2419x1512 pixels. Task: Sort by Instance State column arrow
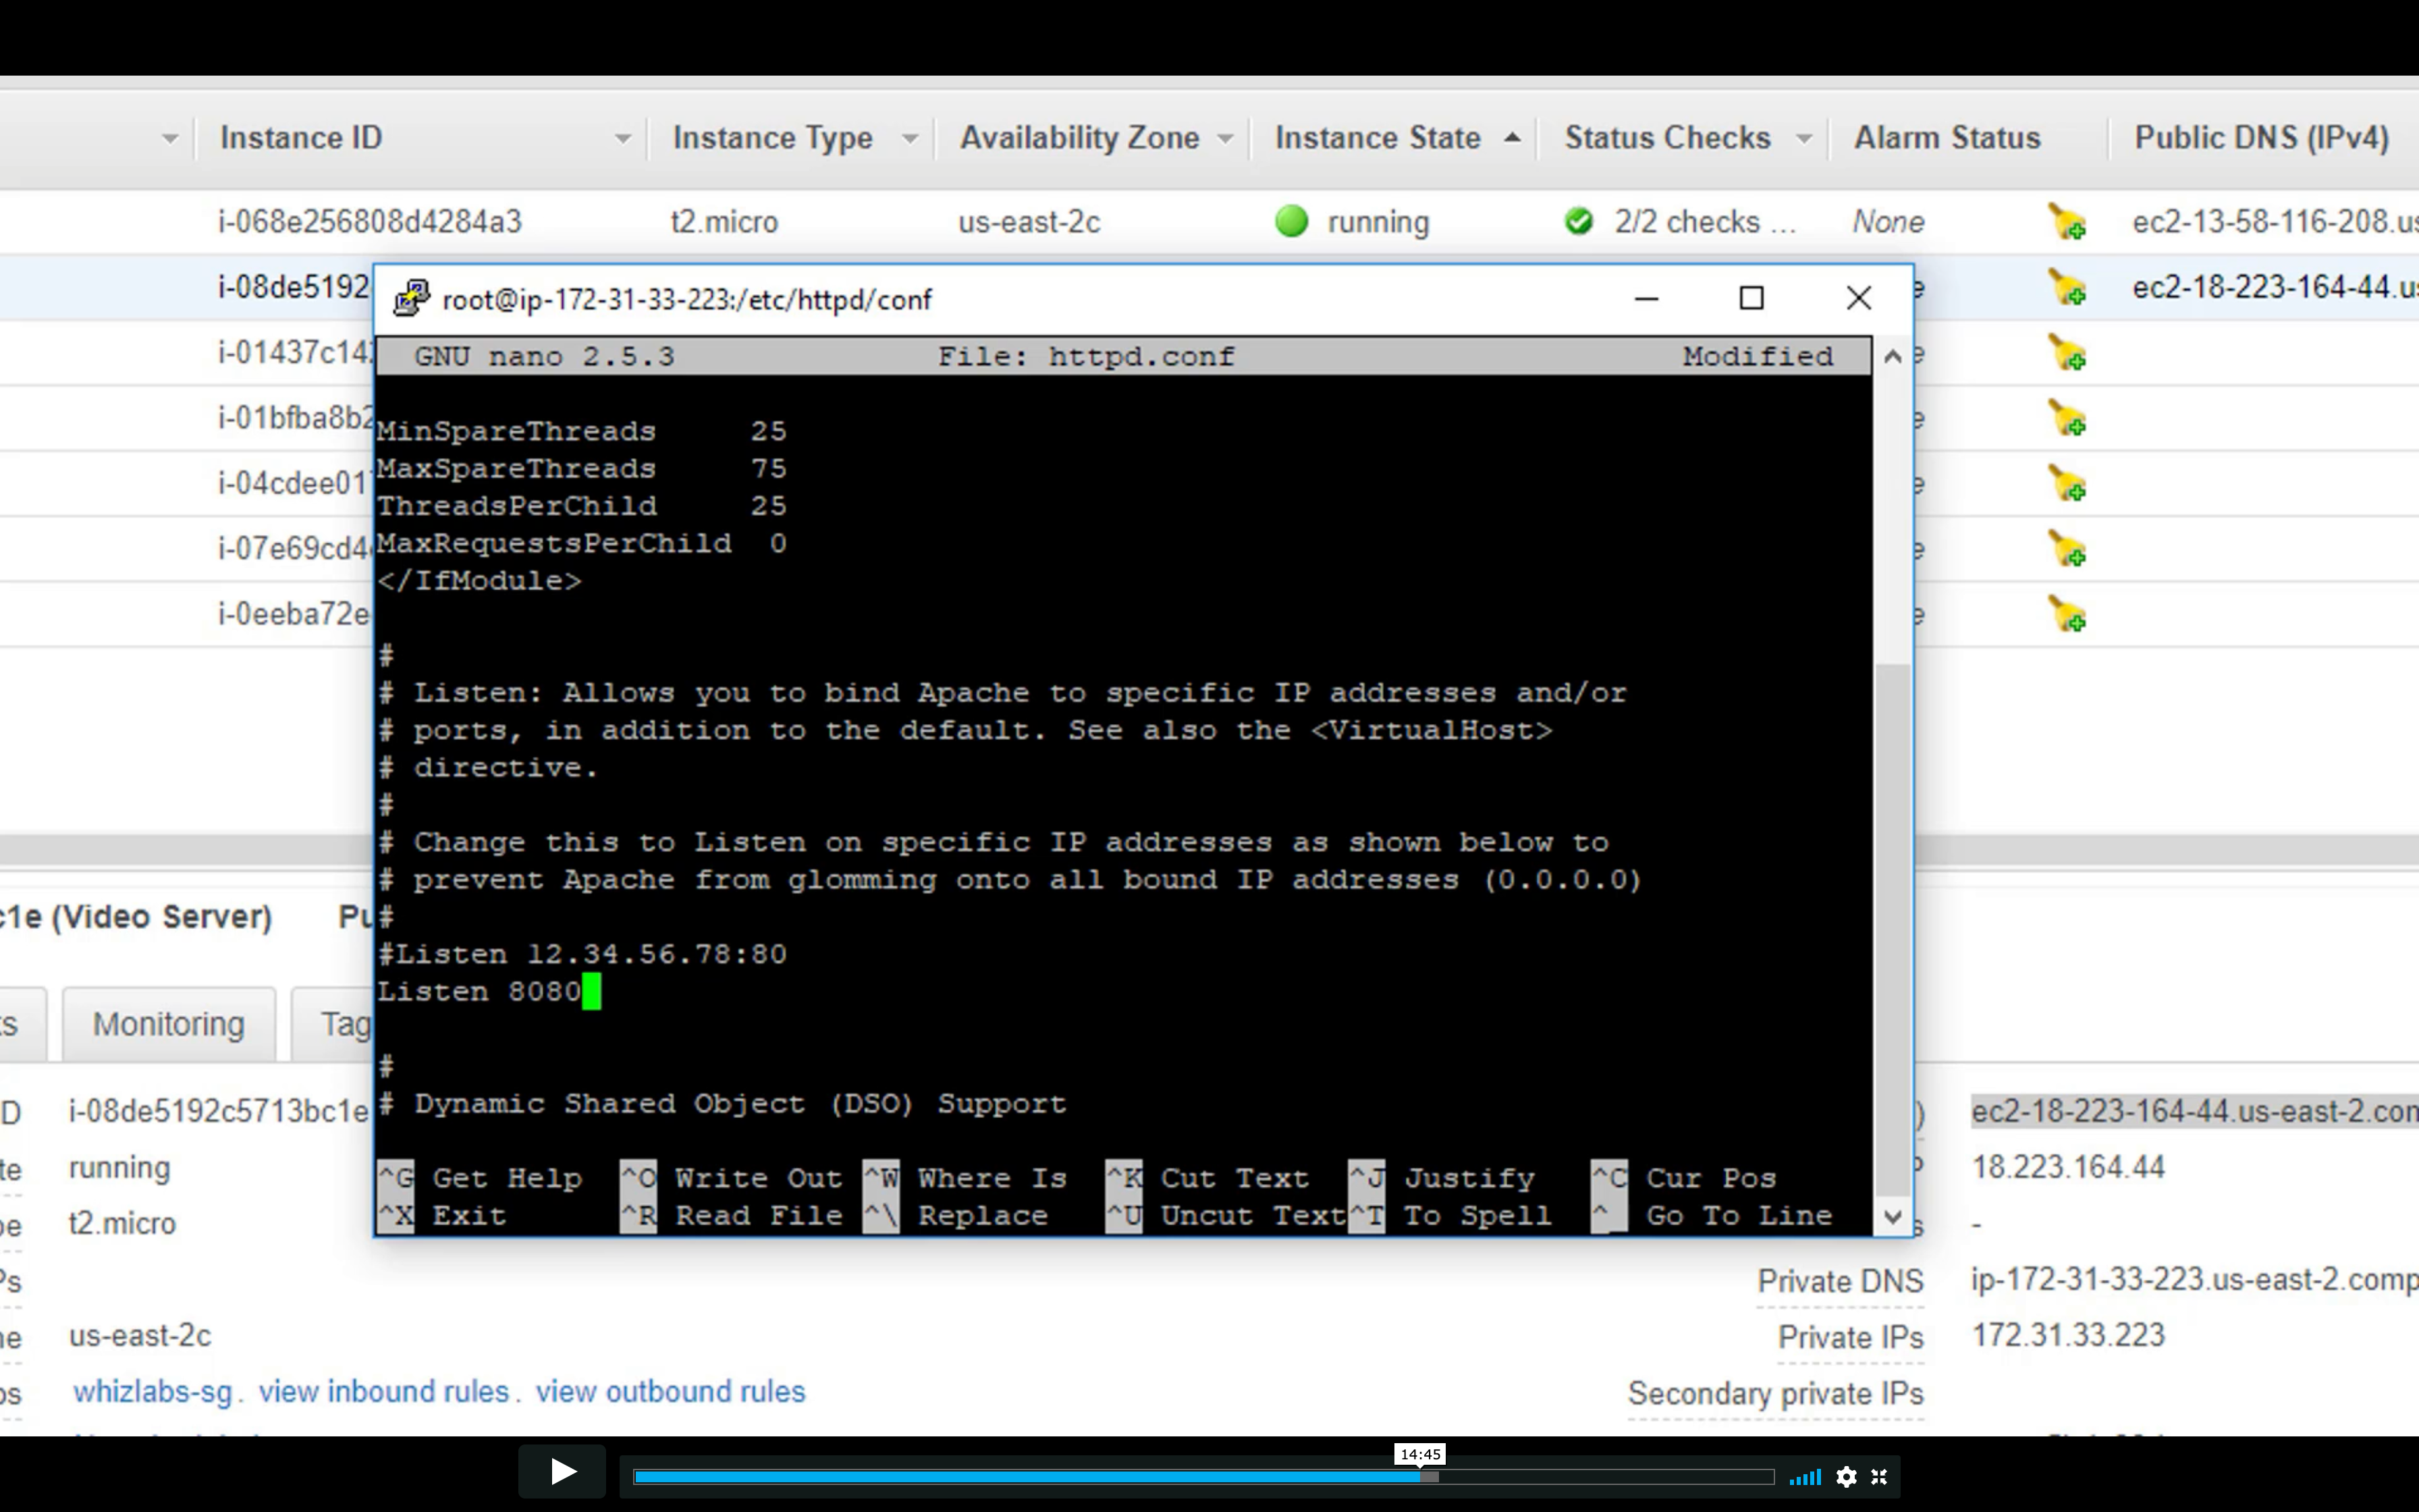(x=1513, y=138)
